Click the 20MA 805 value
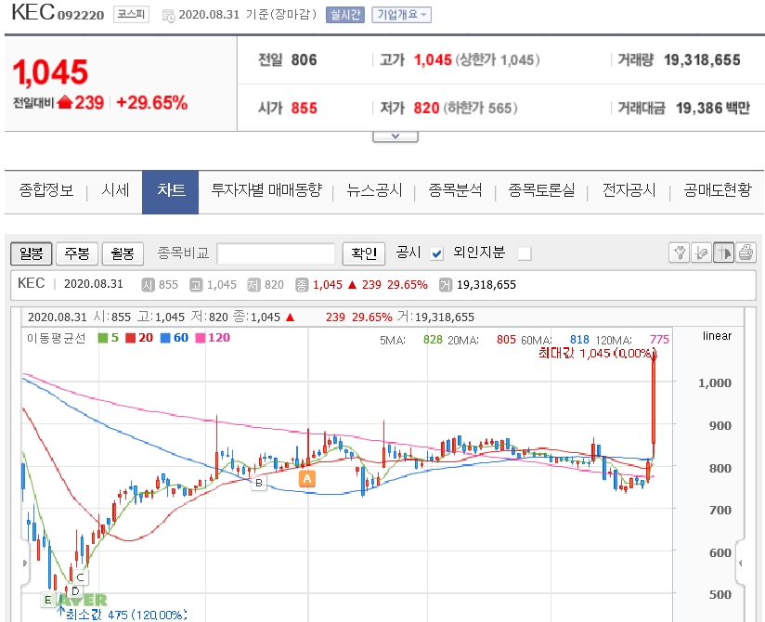The width and height of the screenshot is (765, 622). tap(506, 340)
